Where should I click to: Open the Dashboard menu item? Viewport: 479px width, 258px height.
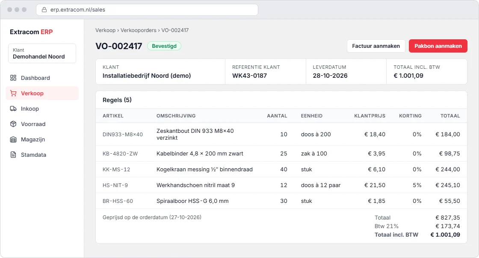[x=42, y=78]
